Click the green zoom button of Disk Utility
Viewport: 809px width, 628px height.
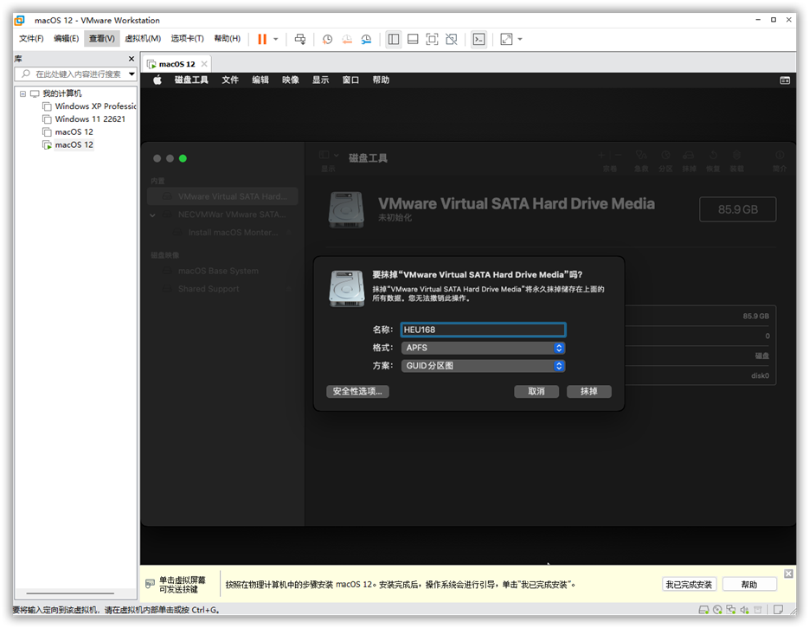[x=183, y=158]
